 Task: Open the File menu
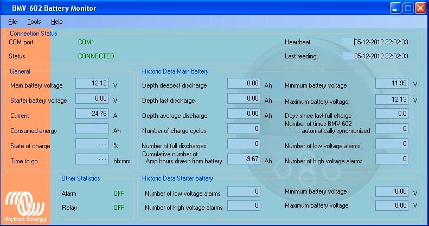coord(12,22)
